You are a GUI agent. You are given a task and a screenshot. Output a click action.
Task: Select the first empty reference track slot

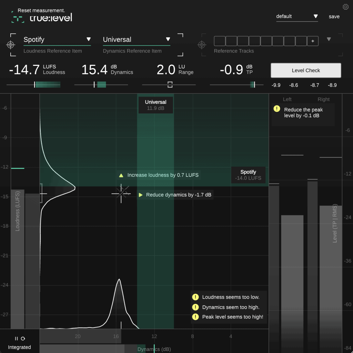coord(220,41)
